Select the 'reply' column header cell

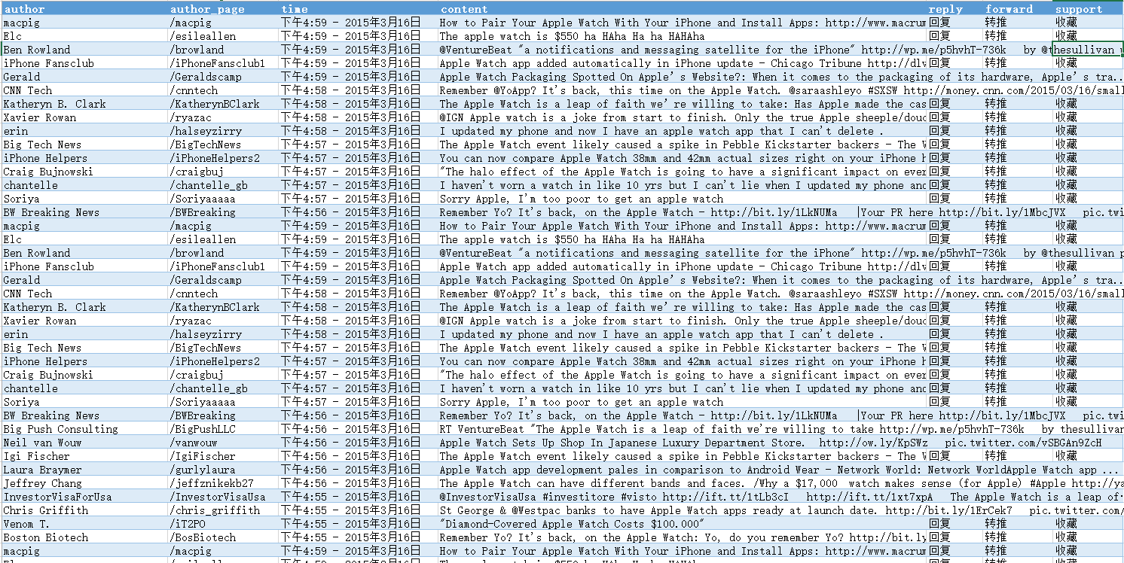click(x=954, y=9)
